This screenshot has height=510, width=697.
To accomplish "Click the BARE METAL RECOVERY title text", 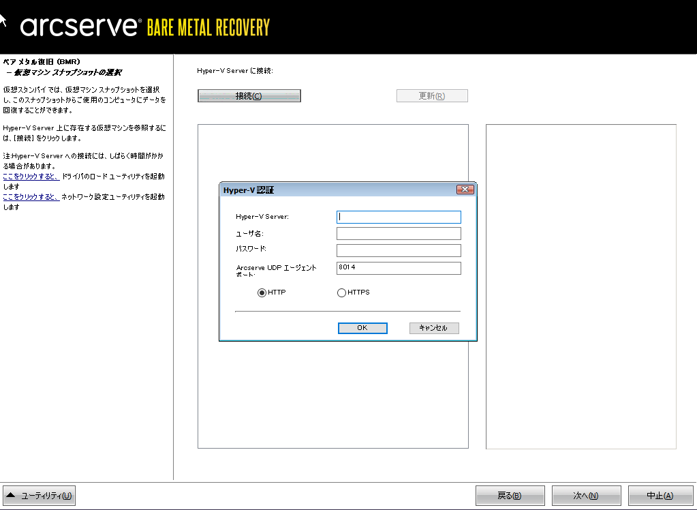I will (208, 27).
